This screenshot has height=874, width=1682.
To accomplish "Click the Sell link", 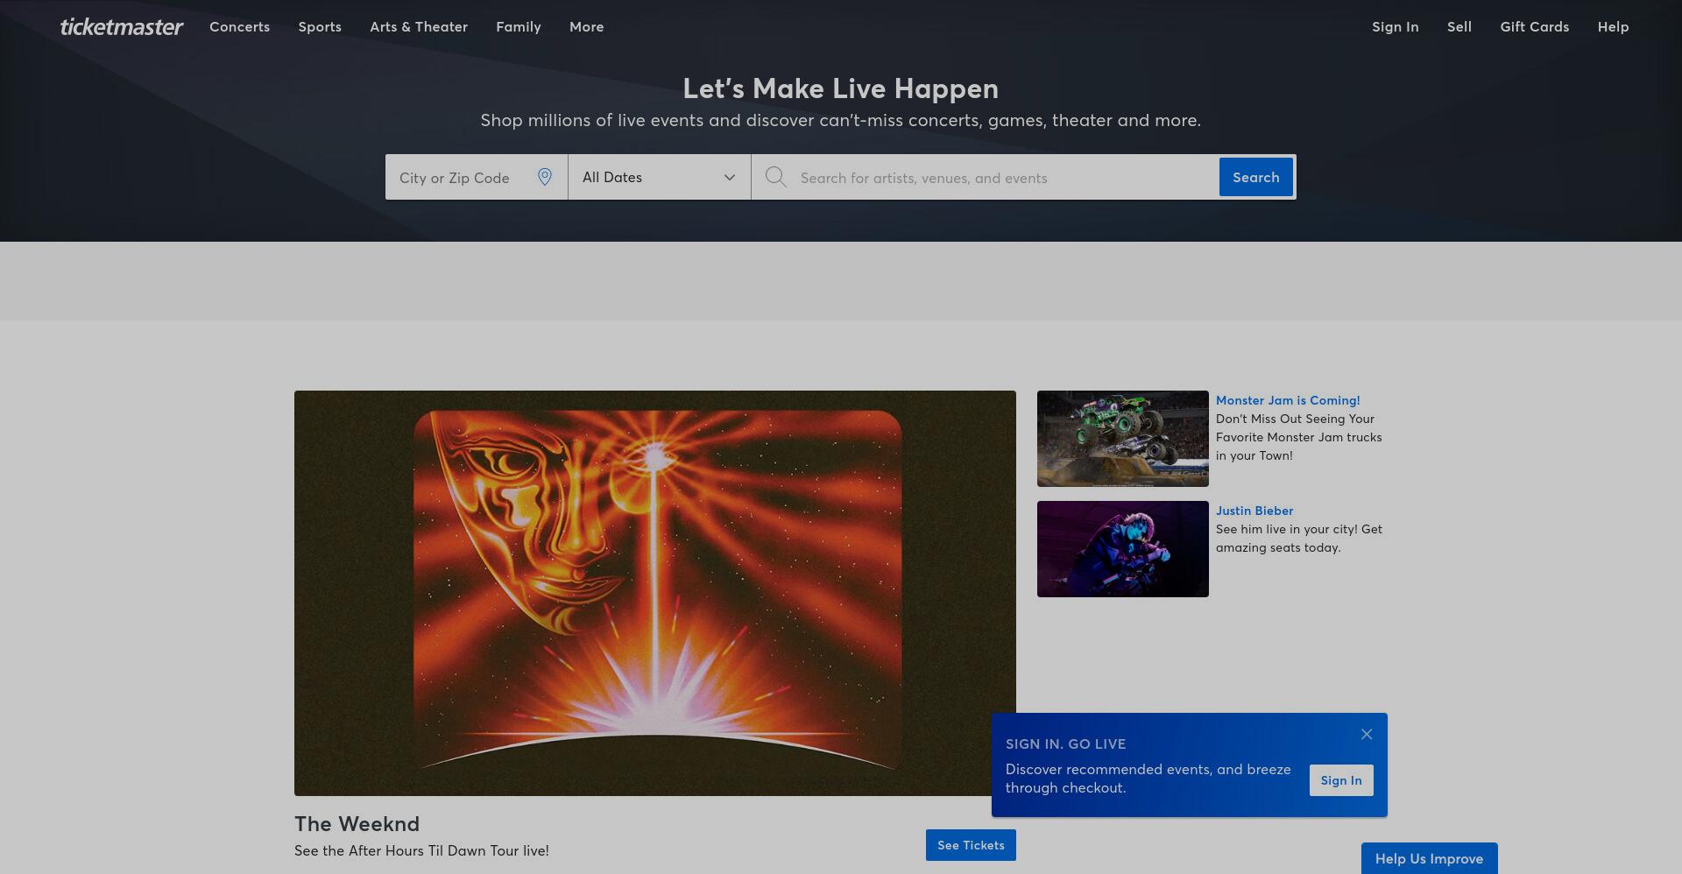I will coord(1459,27).
